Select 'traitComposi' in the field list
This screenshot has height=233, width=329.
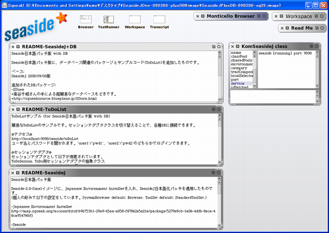tap(241, 72)
